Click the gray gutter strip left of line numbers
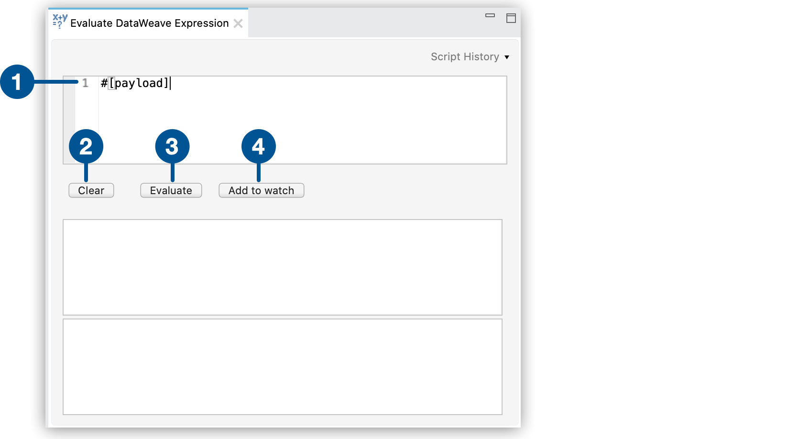 tap(69, 110)
